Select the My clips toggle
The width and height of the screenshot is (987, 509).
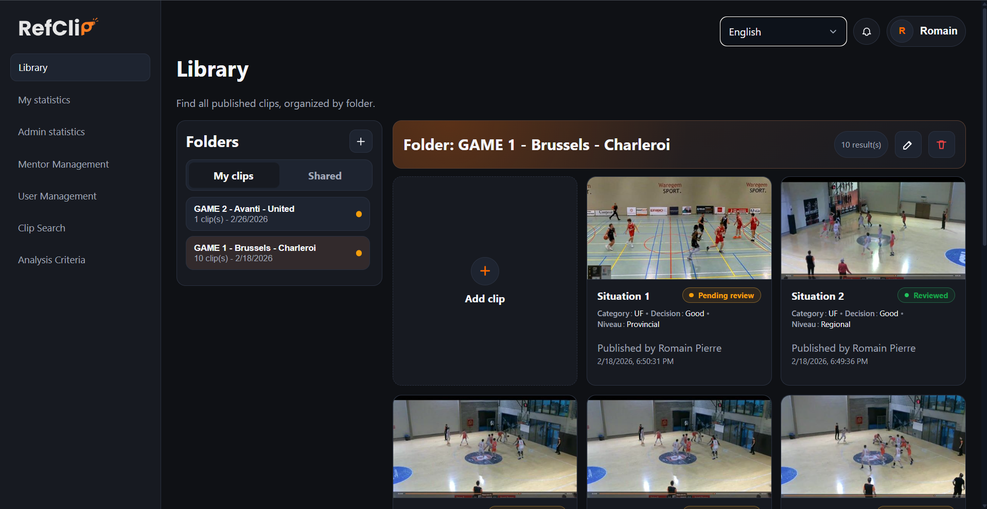234,176
